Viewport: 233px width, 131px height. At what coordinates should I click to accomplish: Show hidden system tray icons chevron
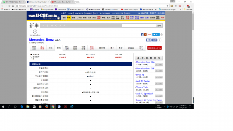[x=164, y=107]
